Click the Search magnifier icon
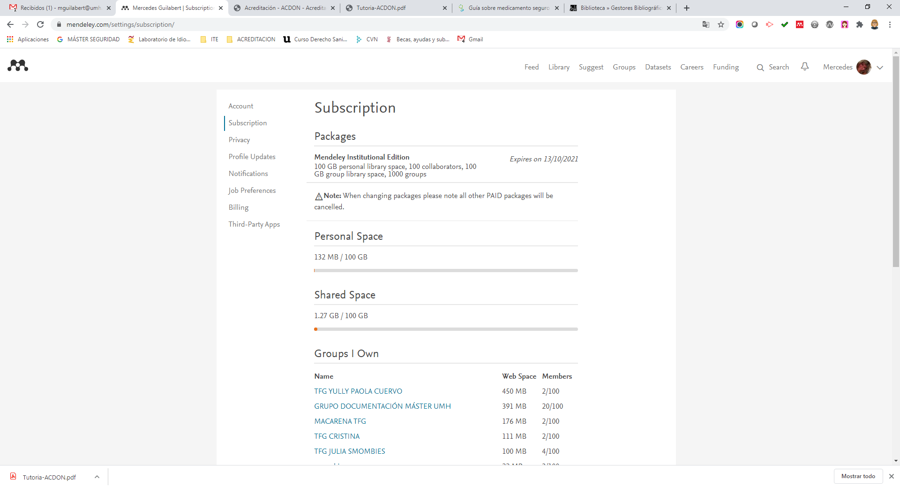900x488 pixels. tap(760, 68)
